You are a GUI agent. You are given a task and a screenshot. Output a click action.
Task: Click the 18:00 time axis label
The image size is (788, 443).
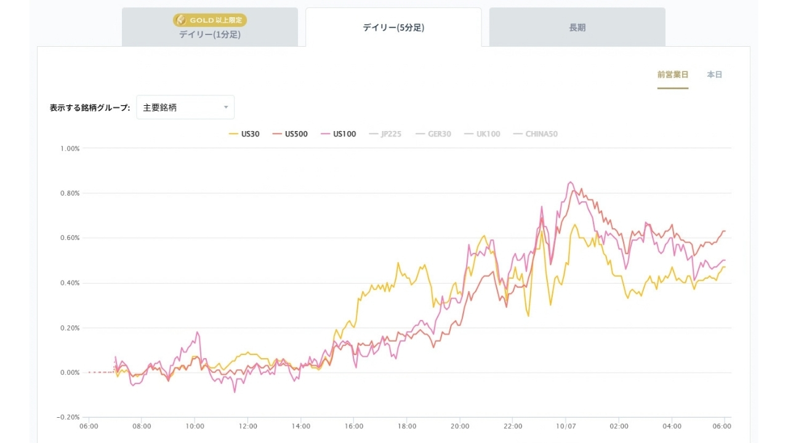407,426
